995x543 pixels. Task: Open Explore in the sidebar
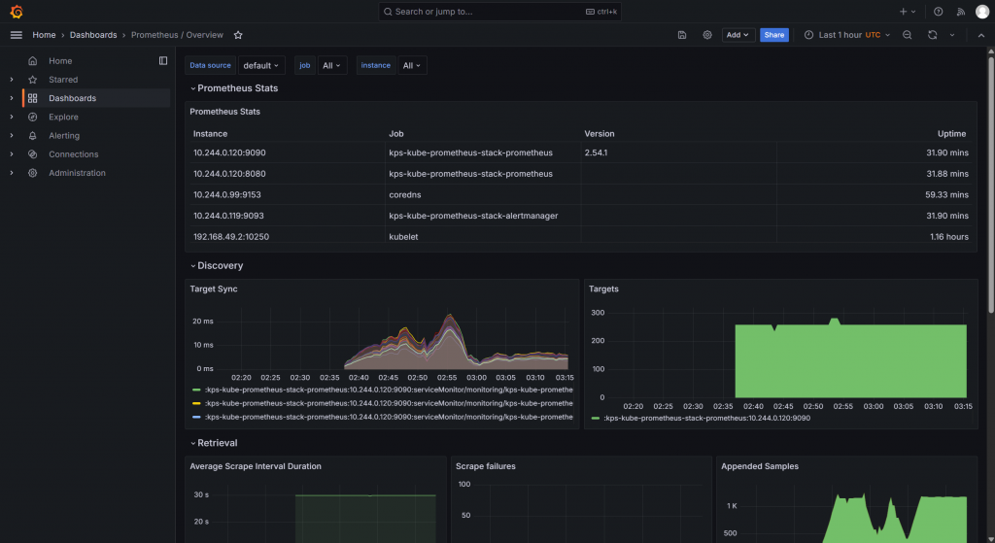63,117
